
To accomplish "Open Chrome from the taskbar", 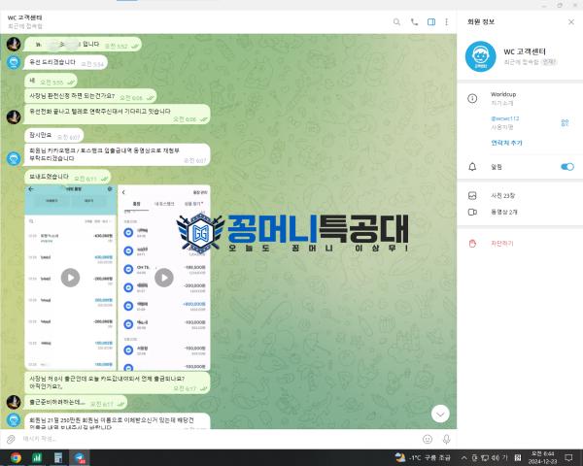I will click(16, 458).
